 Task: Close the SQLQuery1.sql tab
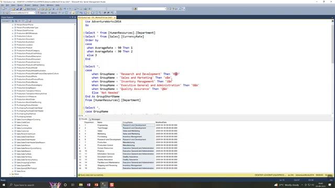click(x=115, y=17)
